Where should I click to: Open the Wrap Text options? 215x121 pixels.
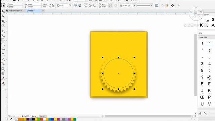coord(157,5)
